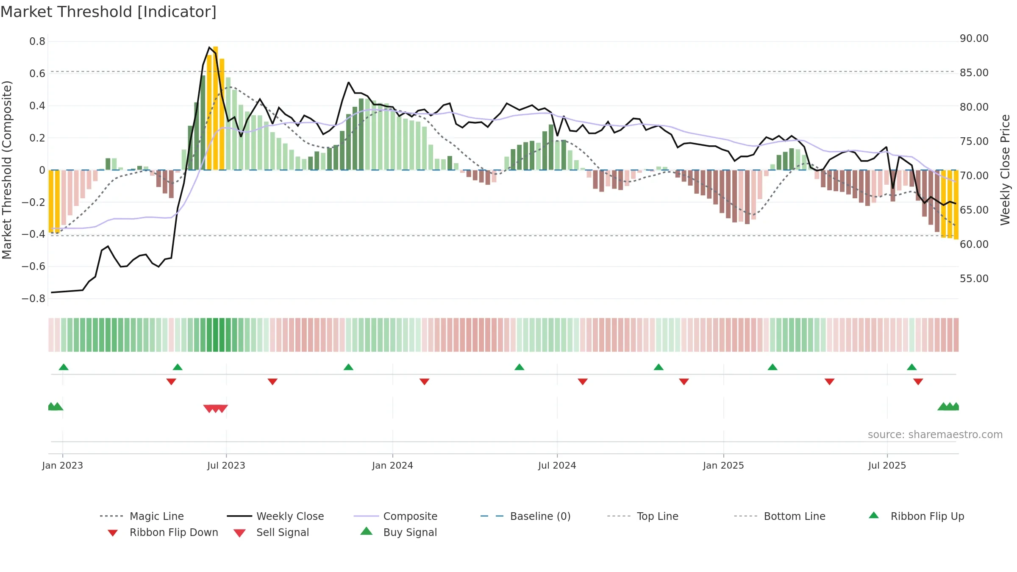Click the Jan 2024 x-axis label
Screen dimensions: 1017x572
click(392, 465)
